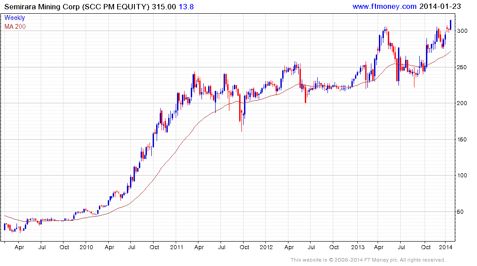Click the Weekly label
The image size is (477, 266).
(x=15, y=18)
